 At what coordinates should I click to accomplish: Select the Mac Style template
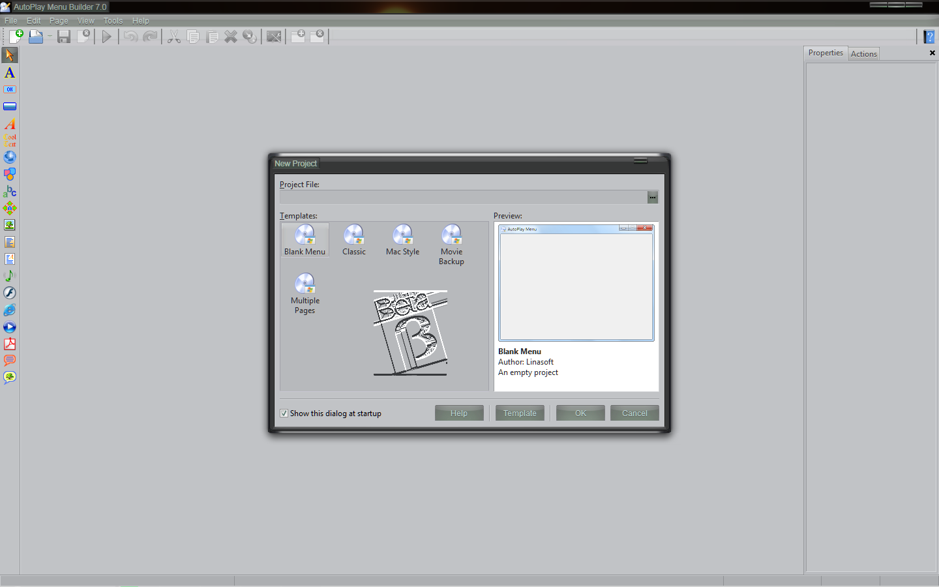pyautogui.click(x=403, y=240)
